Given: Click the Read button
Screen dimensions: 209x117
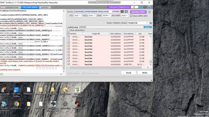Looking at the screenshot, I should click(128, 73).
